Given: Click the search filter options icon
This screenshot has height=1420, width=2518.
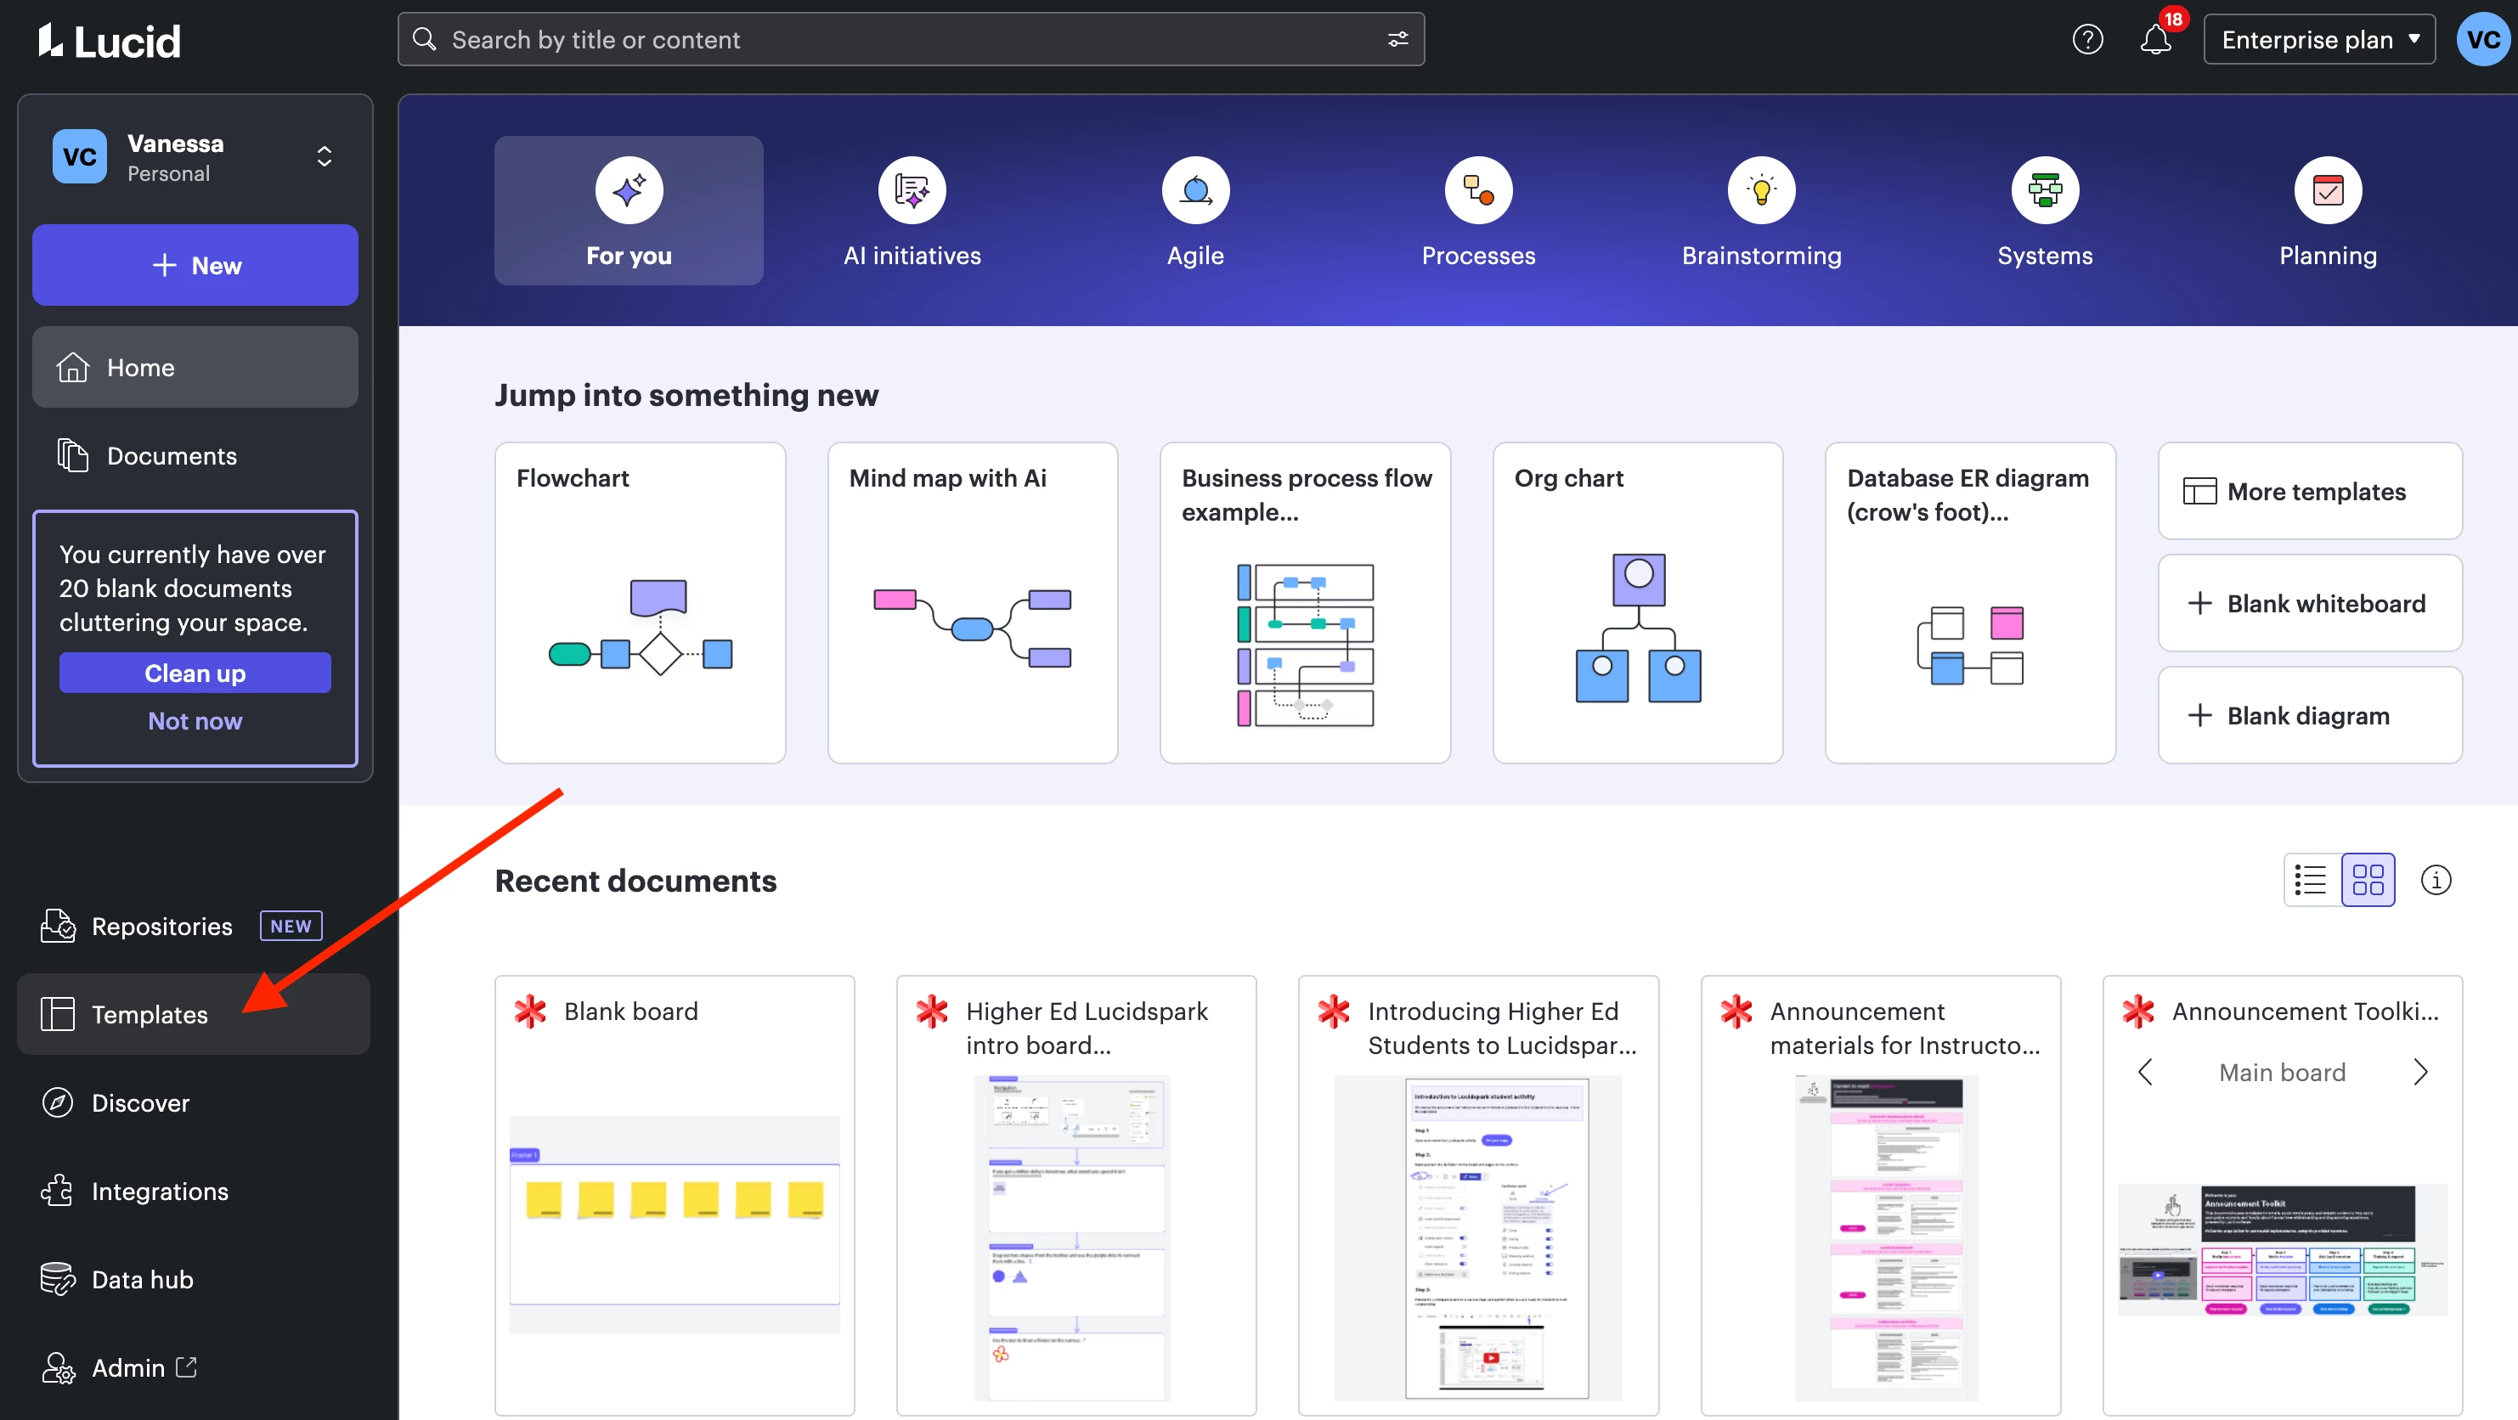Looking at the screenshot, I should pyautogui.click(x=1397, y=39).
